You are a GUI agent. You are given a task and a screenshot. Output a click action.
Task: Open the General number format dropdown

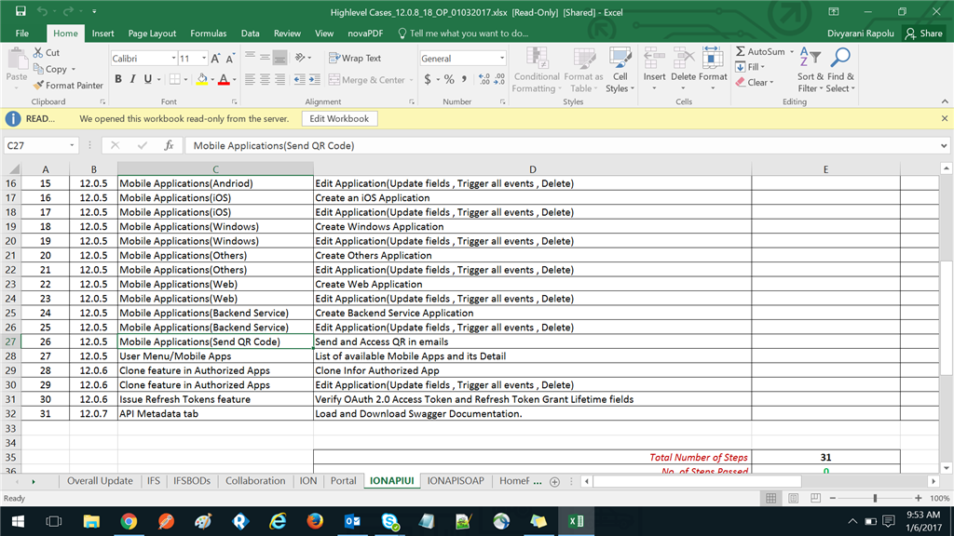coord(501,59)
